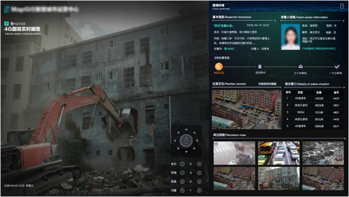349x197 pixels.
Task: Click the green police car number link
Action: tap(229, 49)
